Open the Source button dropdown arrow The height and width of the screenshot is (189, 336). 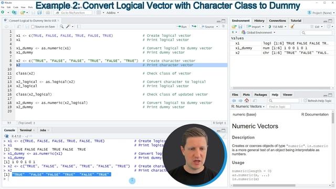click(x=217, y=27)
